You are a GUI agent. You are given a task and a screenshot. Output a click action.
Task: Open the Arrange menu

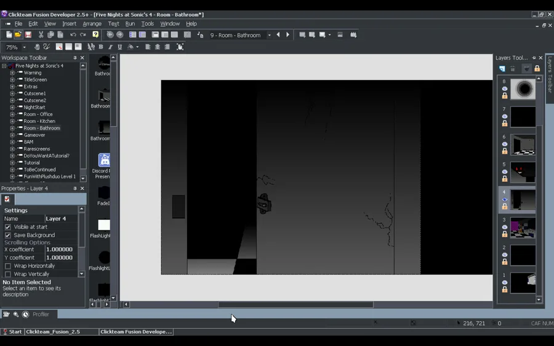[x=92, y=23]
